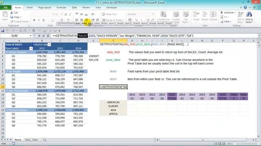
Task: Apply Percent Style number format
Action: (137, 20)
